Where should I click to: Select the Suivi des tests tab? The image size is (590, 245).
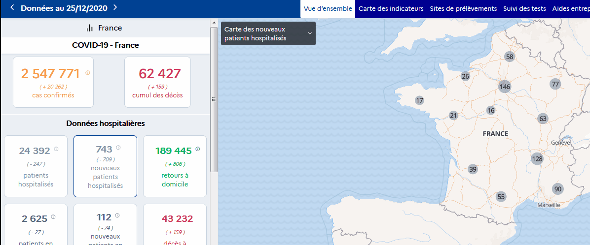pyautogui.click(x=524, y=9)
